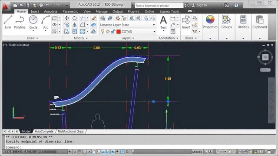Viewport: 278px width, 156px height.
Task: Expand the Draw panel
Action: point(33,38)
